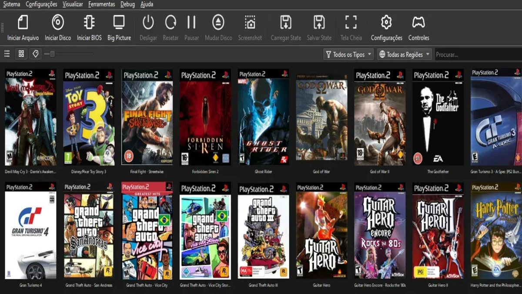522x294 pixels.
Task: Click the 'Grand Theft Auto - San Andreas' label
Action: click(89, 286)
